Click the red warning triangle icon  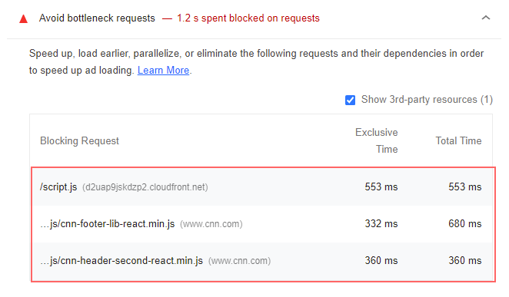[x=23, y=19]
